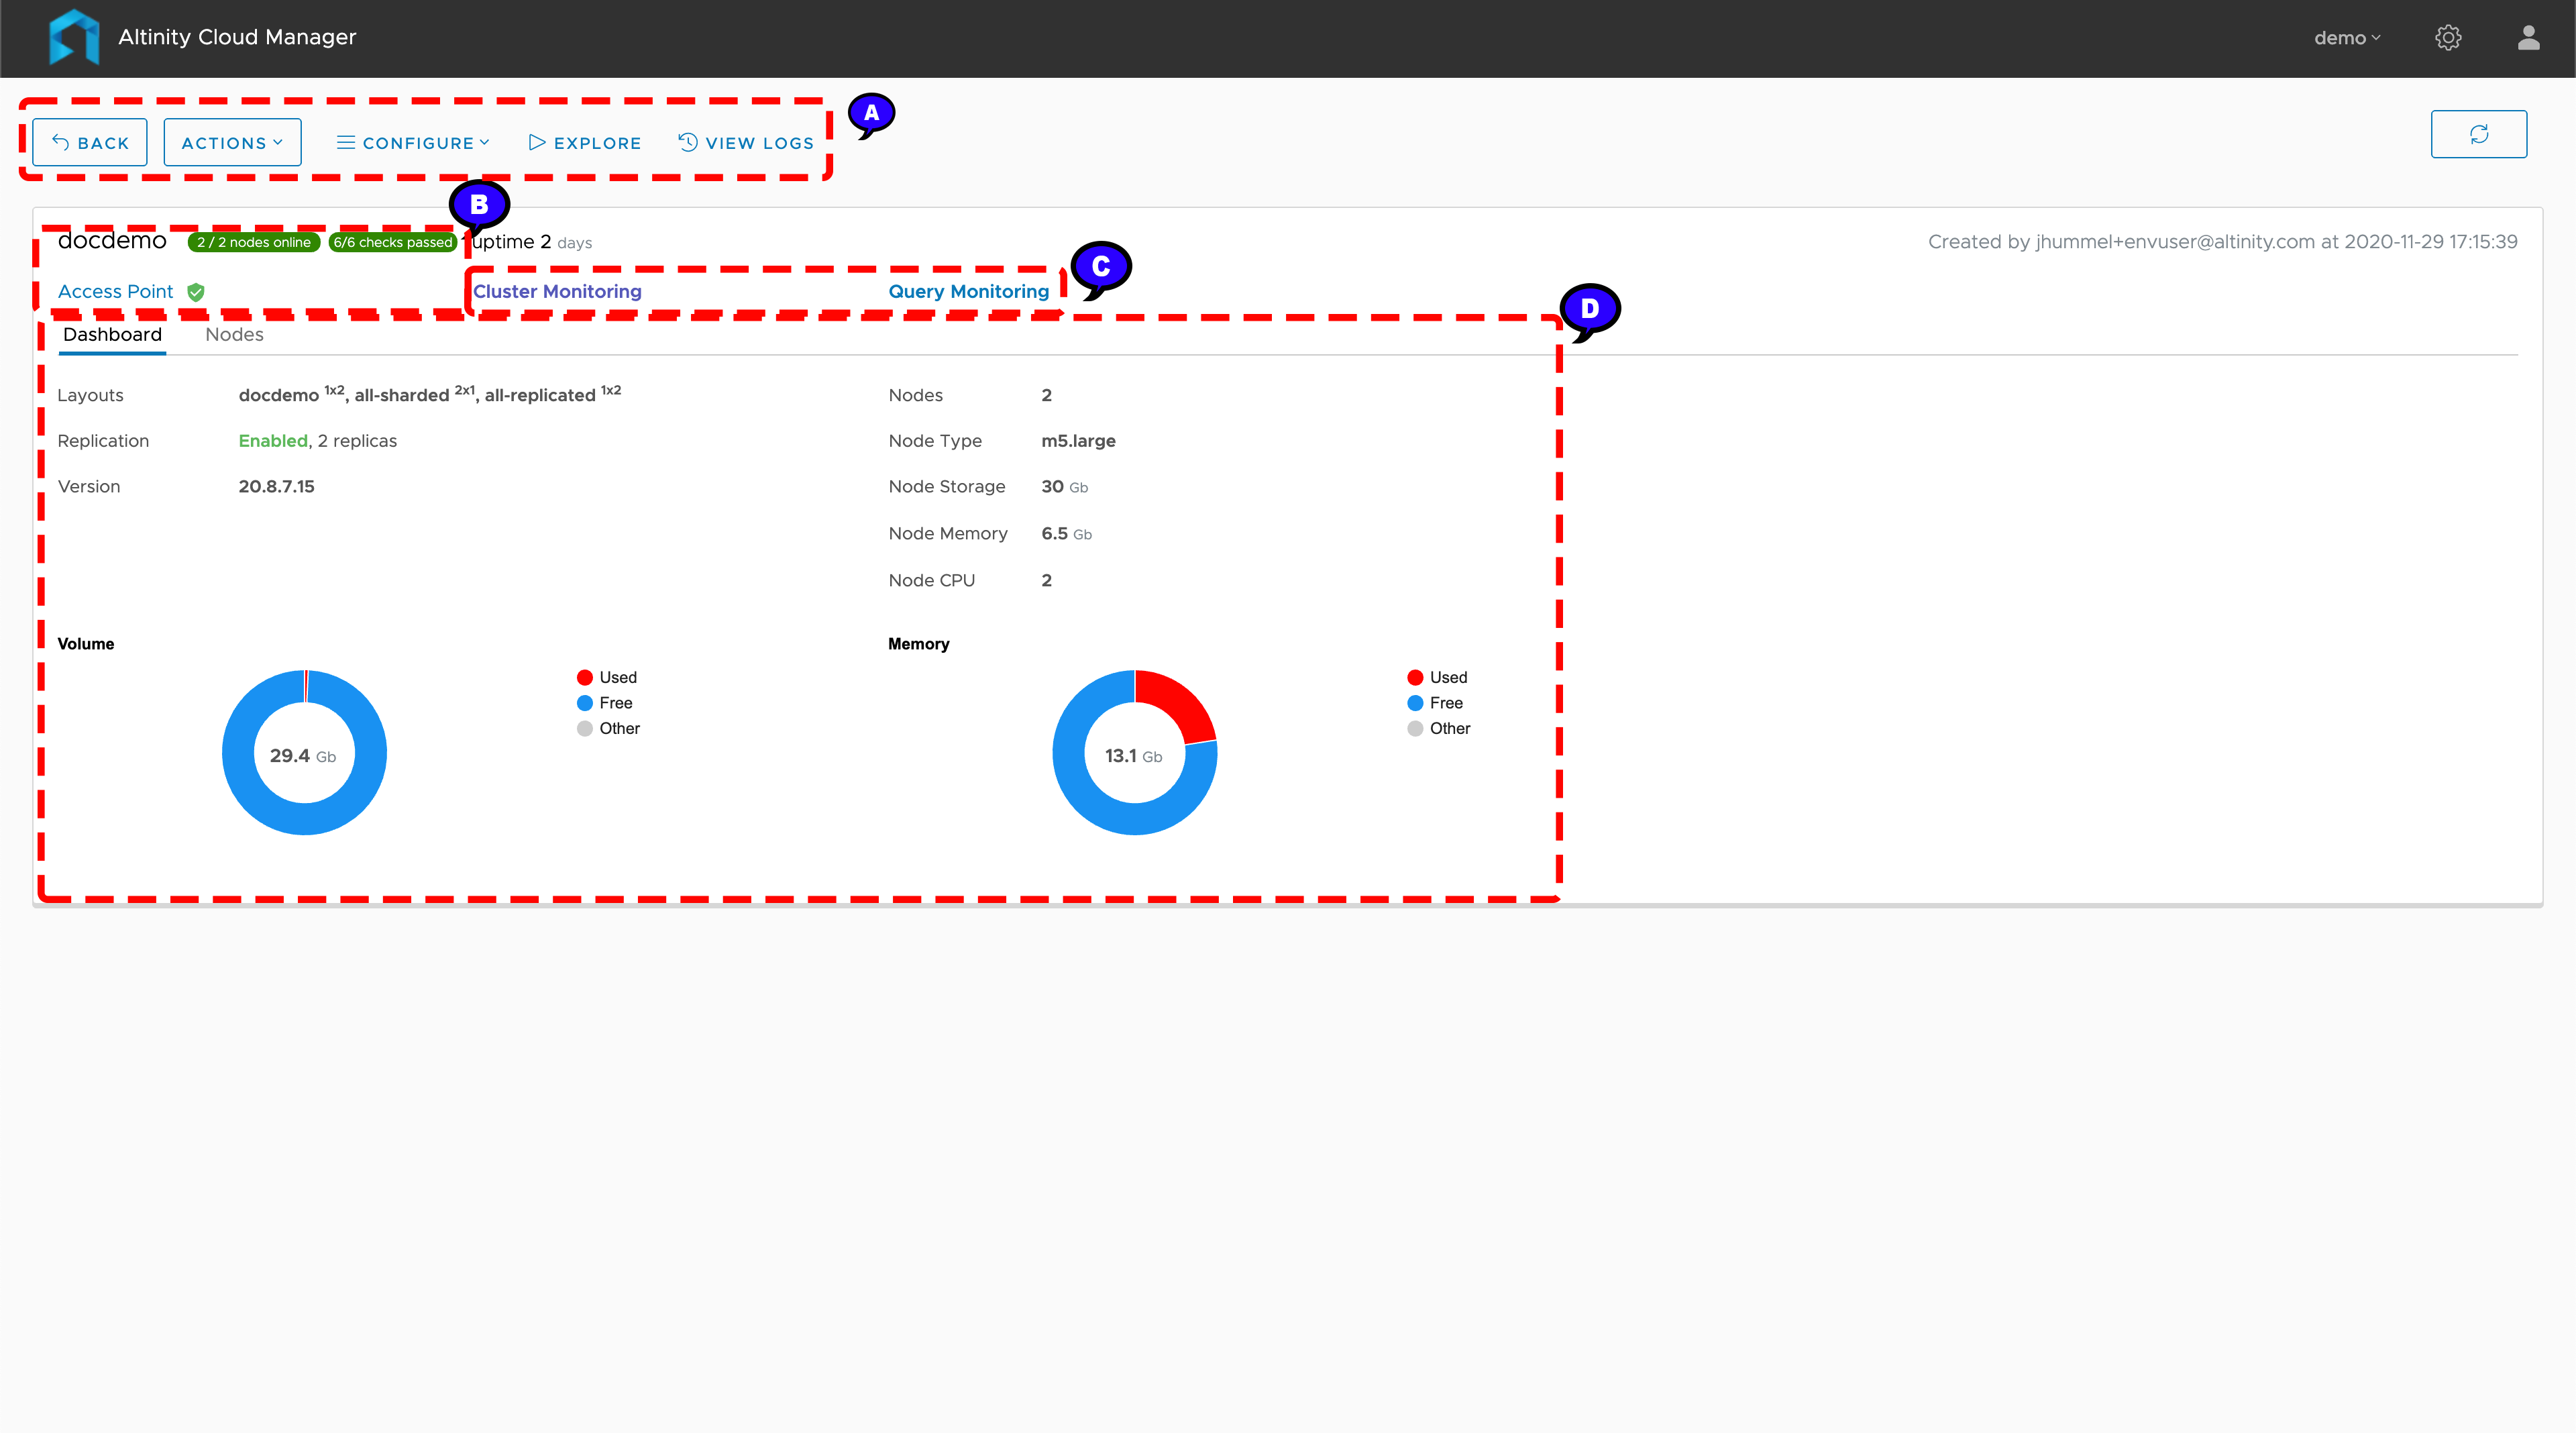Image resolution: width=2576 pixels, height=1433 pixels.
Task: Click the Memory donut chart showing 13.1 Gb
Action: point(1134,752)
